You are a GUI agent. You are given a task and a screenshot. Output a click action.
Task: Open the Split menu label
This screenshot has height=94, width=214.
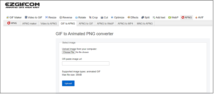coord(147,17)
